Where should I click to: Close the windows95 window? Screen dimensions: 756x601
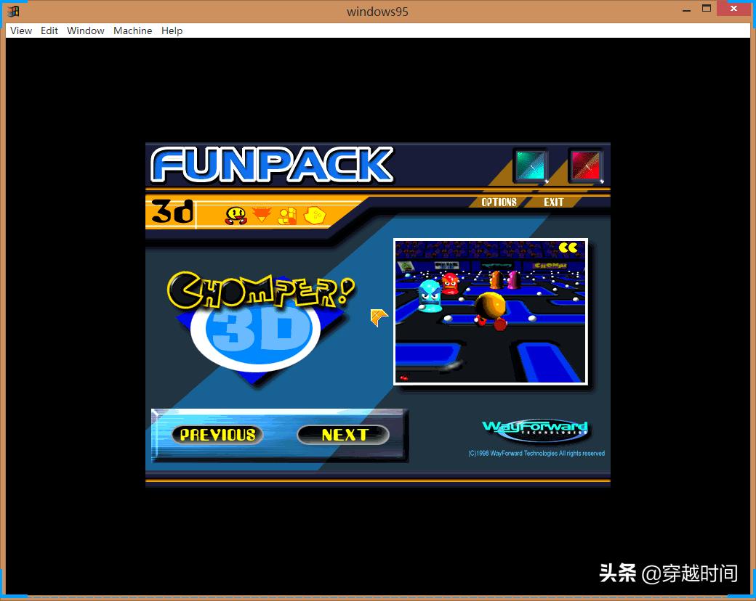pyautogui.click(x=733, y=9)
